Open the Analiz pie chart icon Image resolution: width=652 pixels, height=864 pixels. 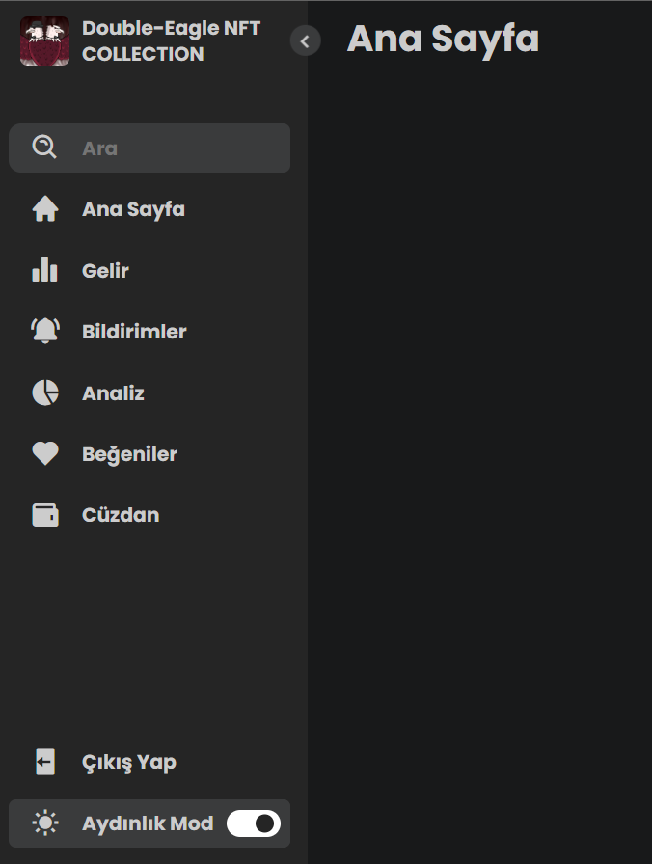coord(45,392)
